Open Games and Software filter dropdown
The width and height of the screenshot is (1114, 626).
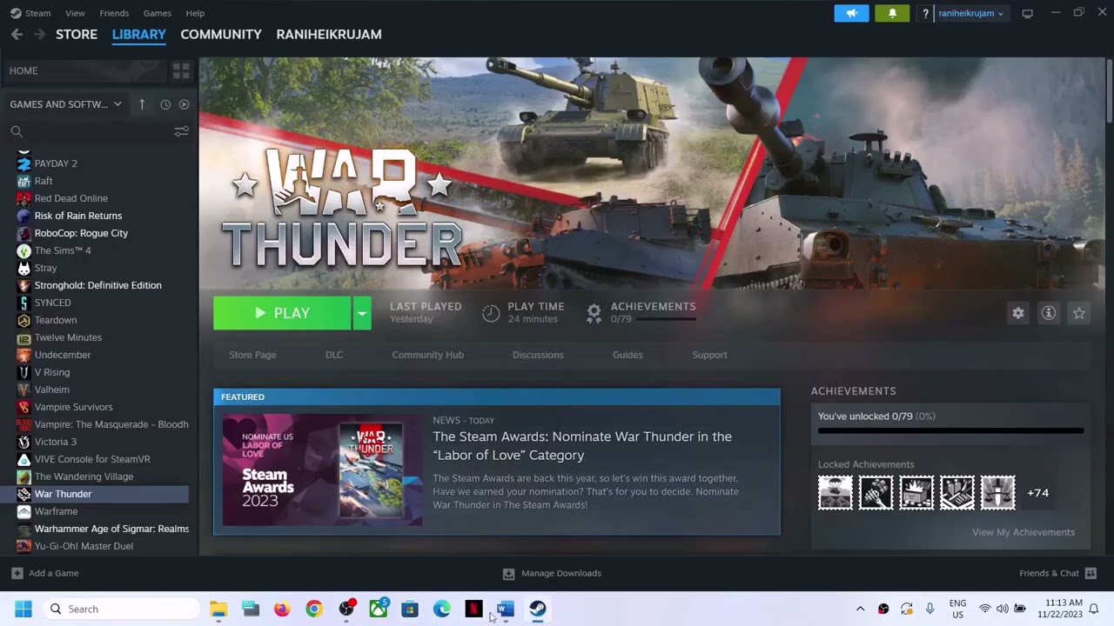(x=66, y=104)
